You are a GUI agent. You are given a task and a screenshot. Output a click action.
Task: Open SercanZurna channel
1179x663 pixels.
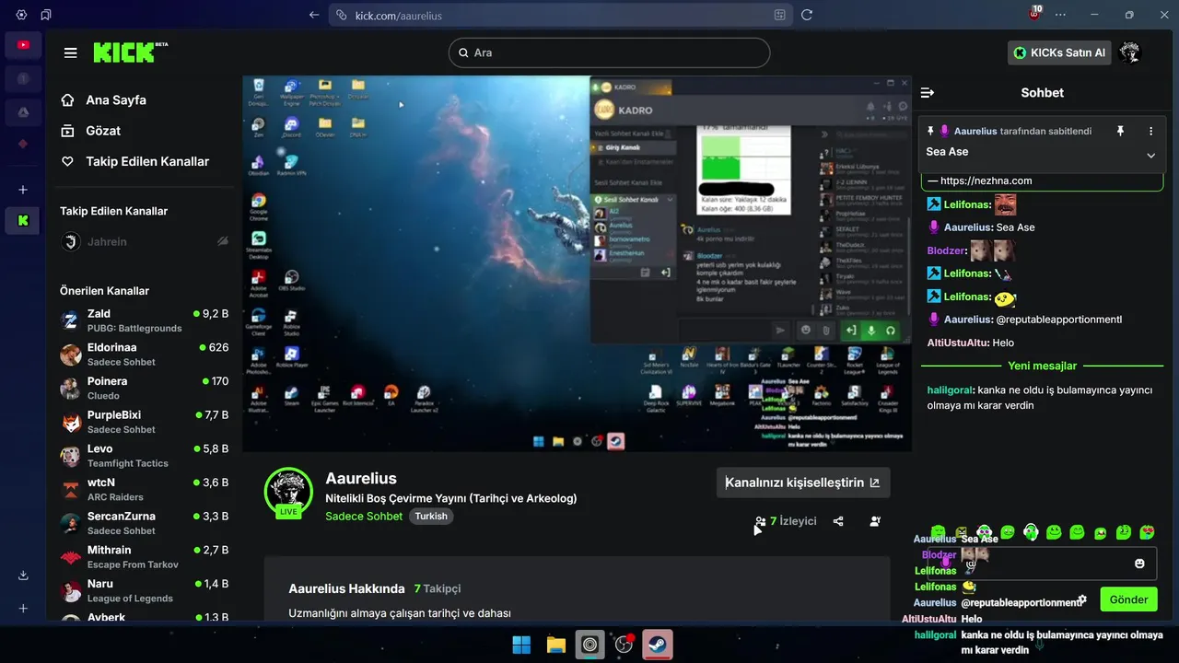click(144, 523)
